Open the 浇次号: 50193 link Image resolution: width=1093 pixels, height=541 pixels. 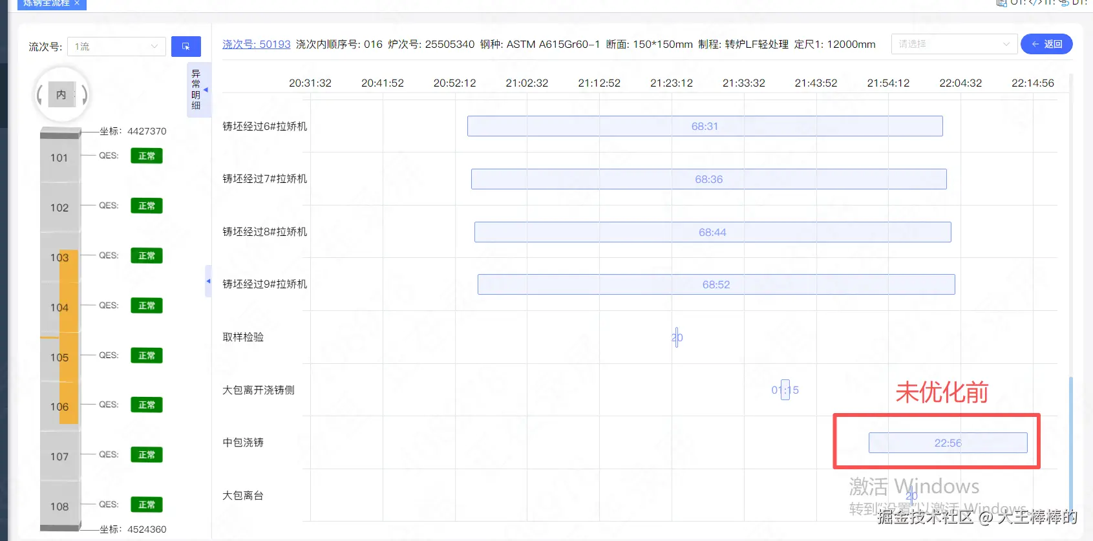pyautogui.click(x=257, y=44)
